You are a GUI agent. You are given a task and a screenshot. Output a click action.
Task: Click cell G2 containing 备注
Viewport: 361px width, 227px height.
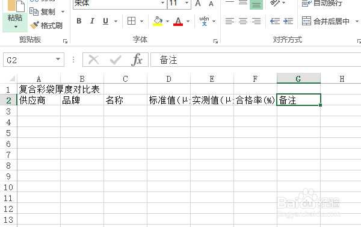(x=298, y=100)
